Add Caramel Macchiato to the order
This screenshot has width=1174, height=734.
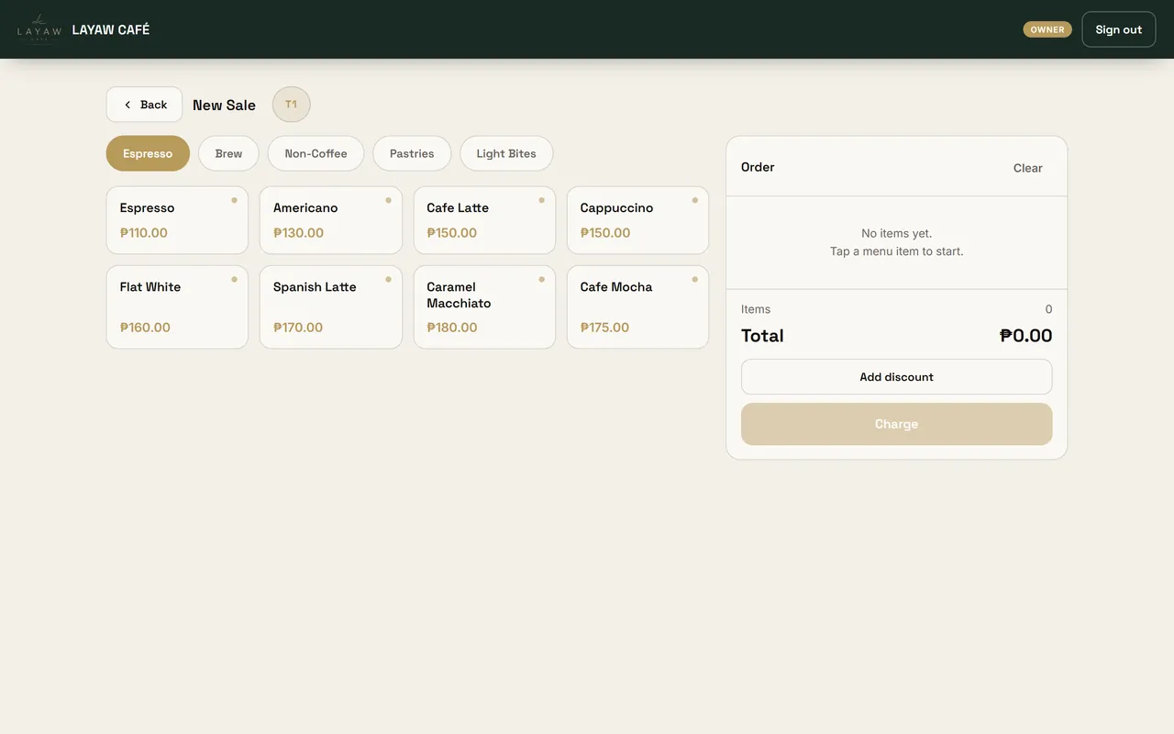[x=484, y=307]
